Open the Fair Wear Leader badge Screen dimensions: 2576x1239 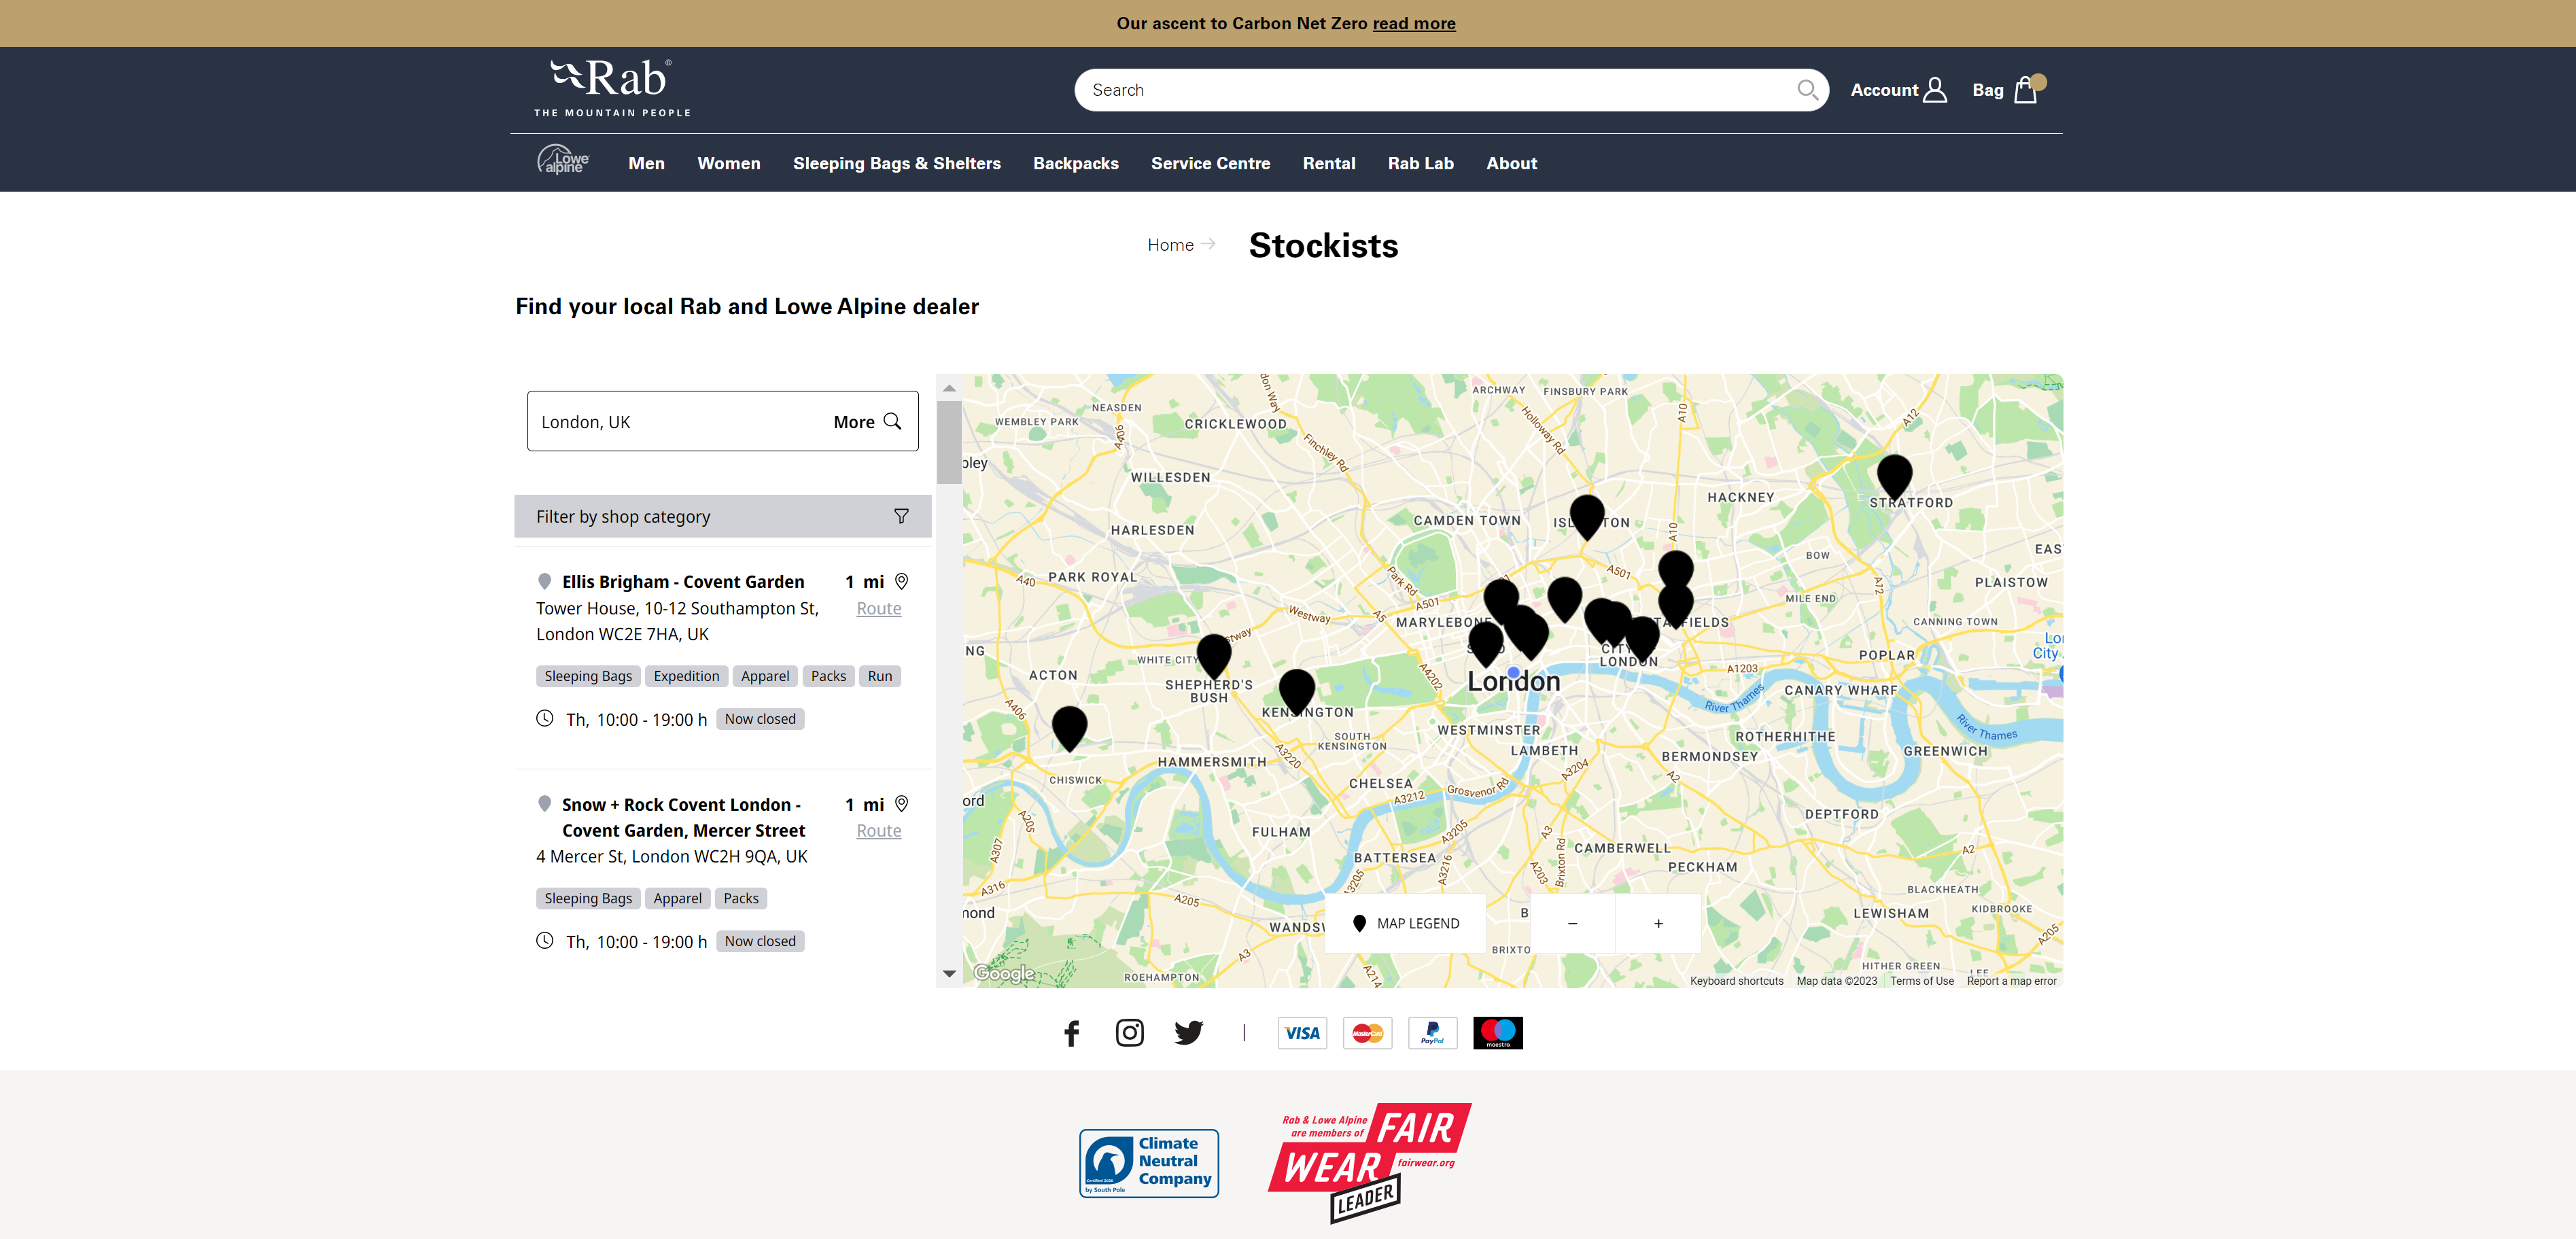(1370, 1162)
